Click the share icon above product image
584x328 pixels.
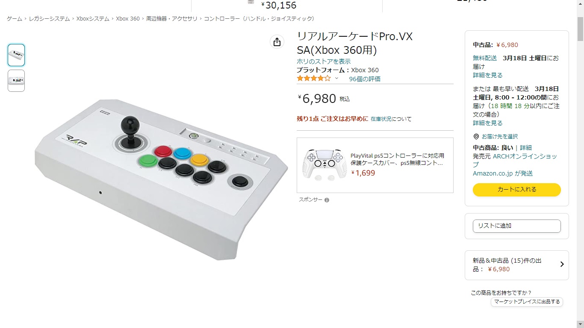tap(277, 42)
